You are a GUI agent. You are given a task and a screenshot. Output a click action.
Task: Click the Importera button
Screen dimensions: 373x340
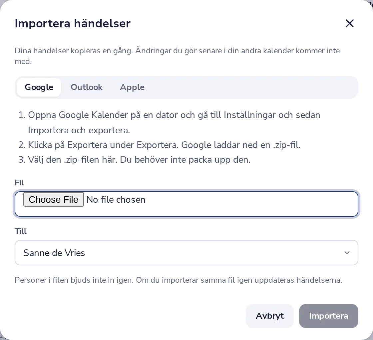click(x=328, y=316)
